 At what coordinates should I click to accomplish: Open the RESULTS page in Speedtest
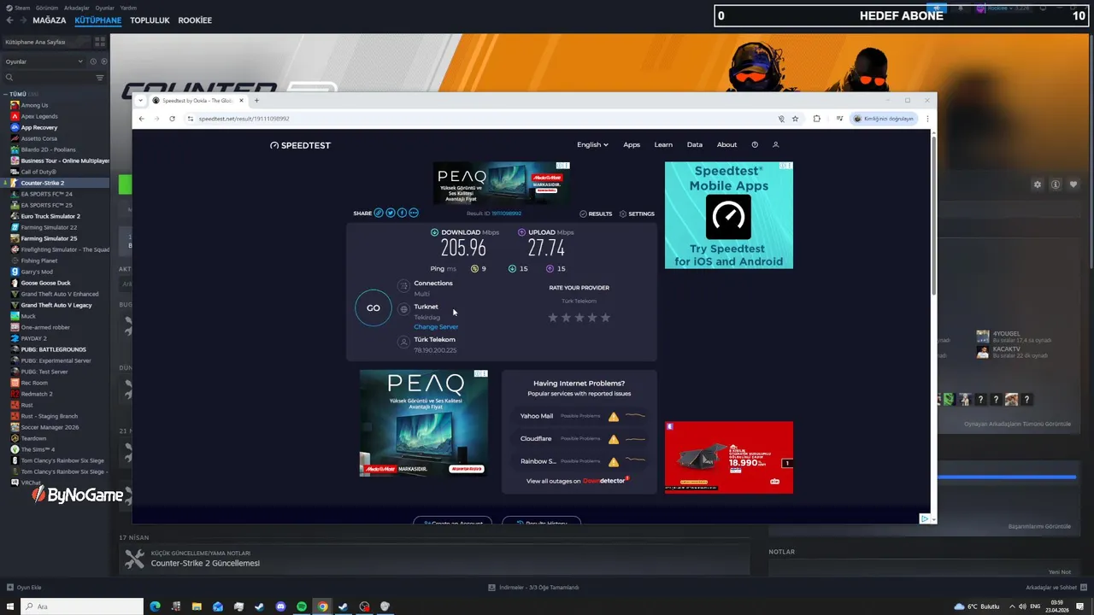click(596, 214)
